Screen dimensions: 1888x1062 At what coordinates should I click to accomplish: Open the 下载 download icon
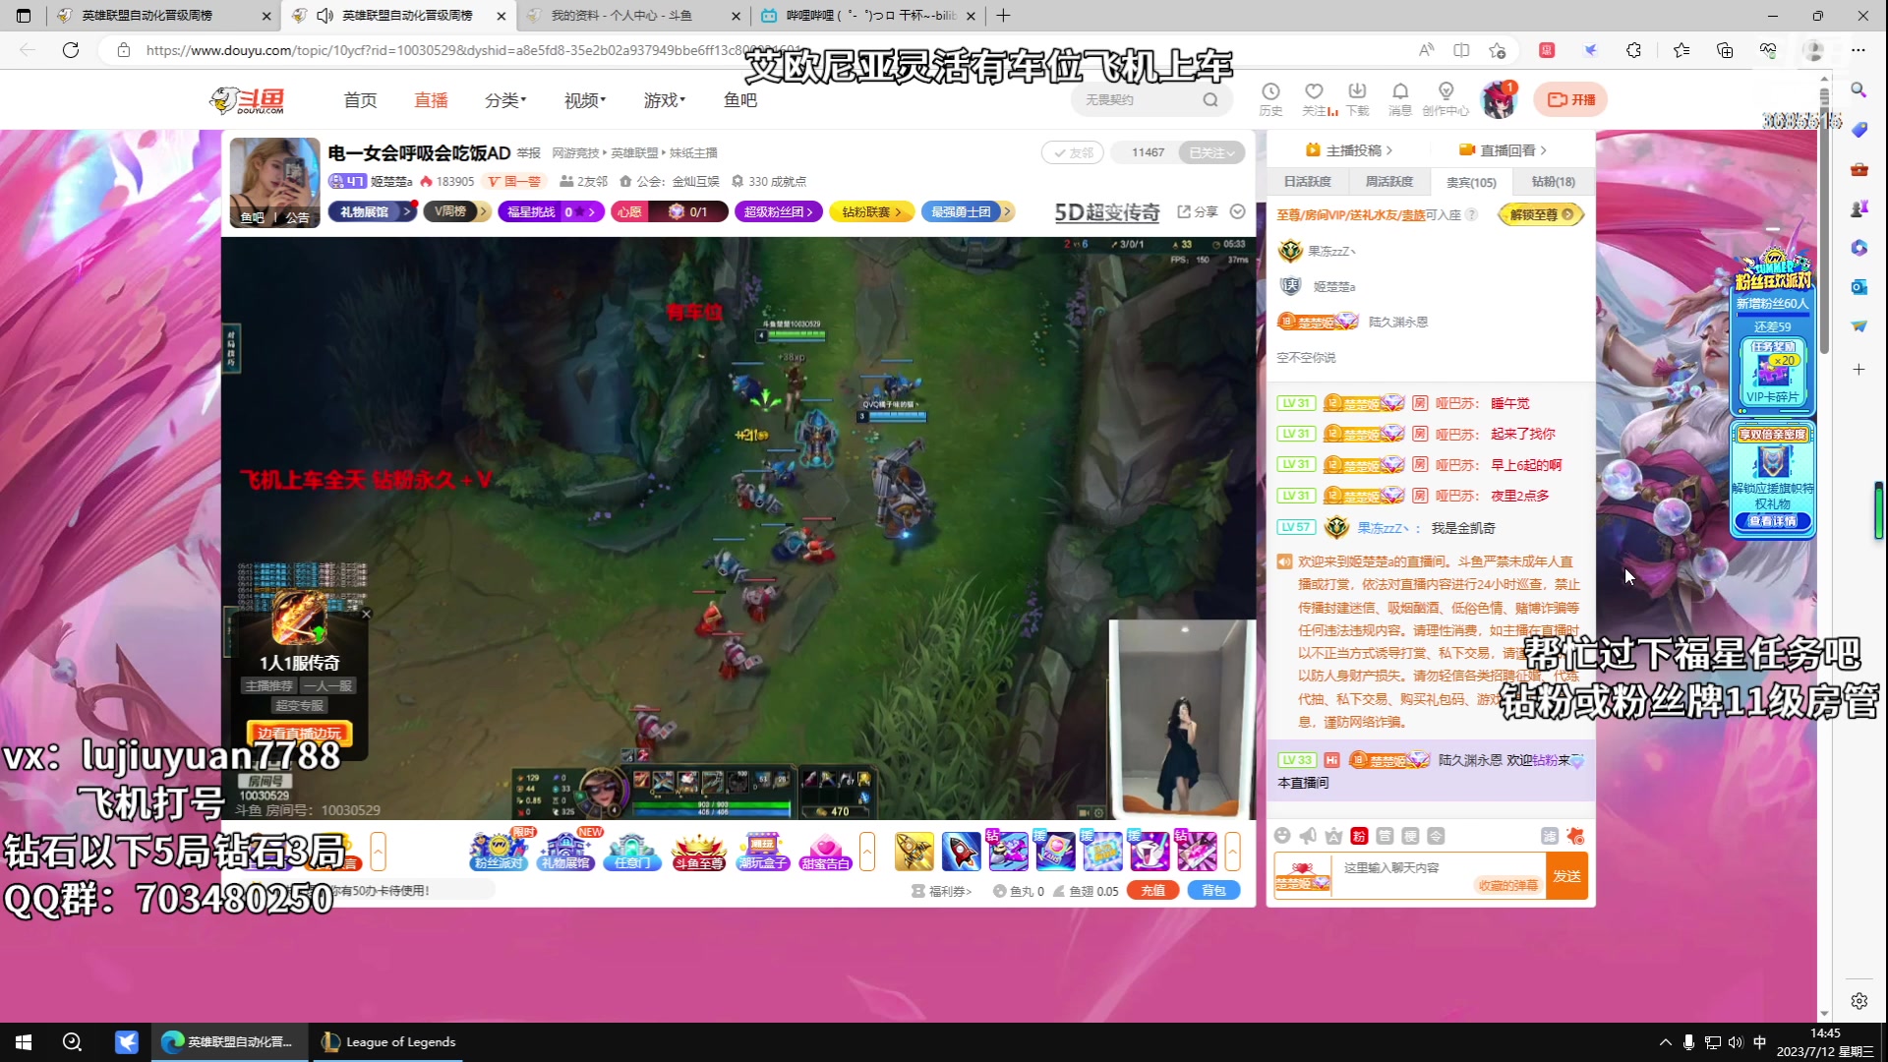click(1358, 98)
